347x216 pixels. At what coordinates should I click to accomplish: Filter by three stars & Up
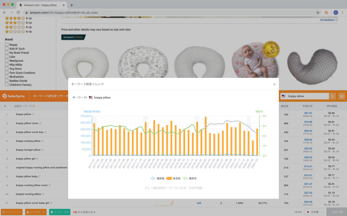(x=18, y=22)
